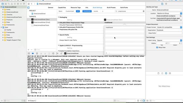The width and height of the screenshot is (183, 103).
Task: Open the Symbol navigator icon
Action: pos(6,4)
